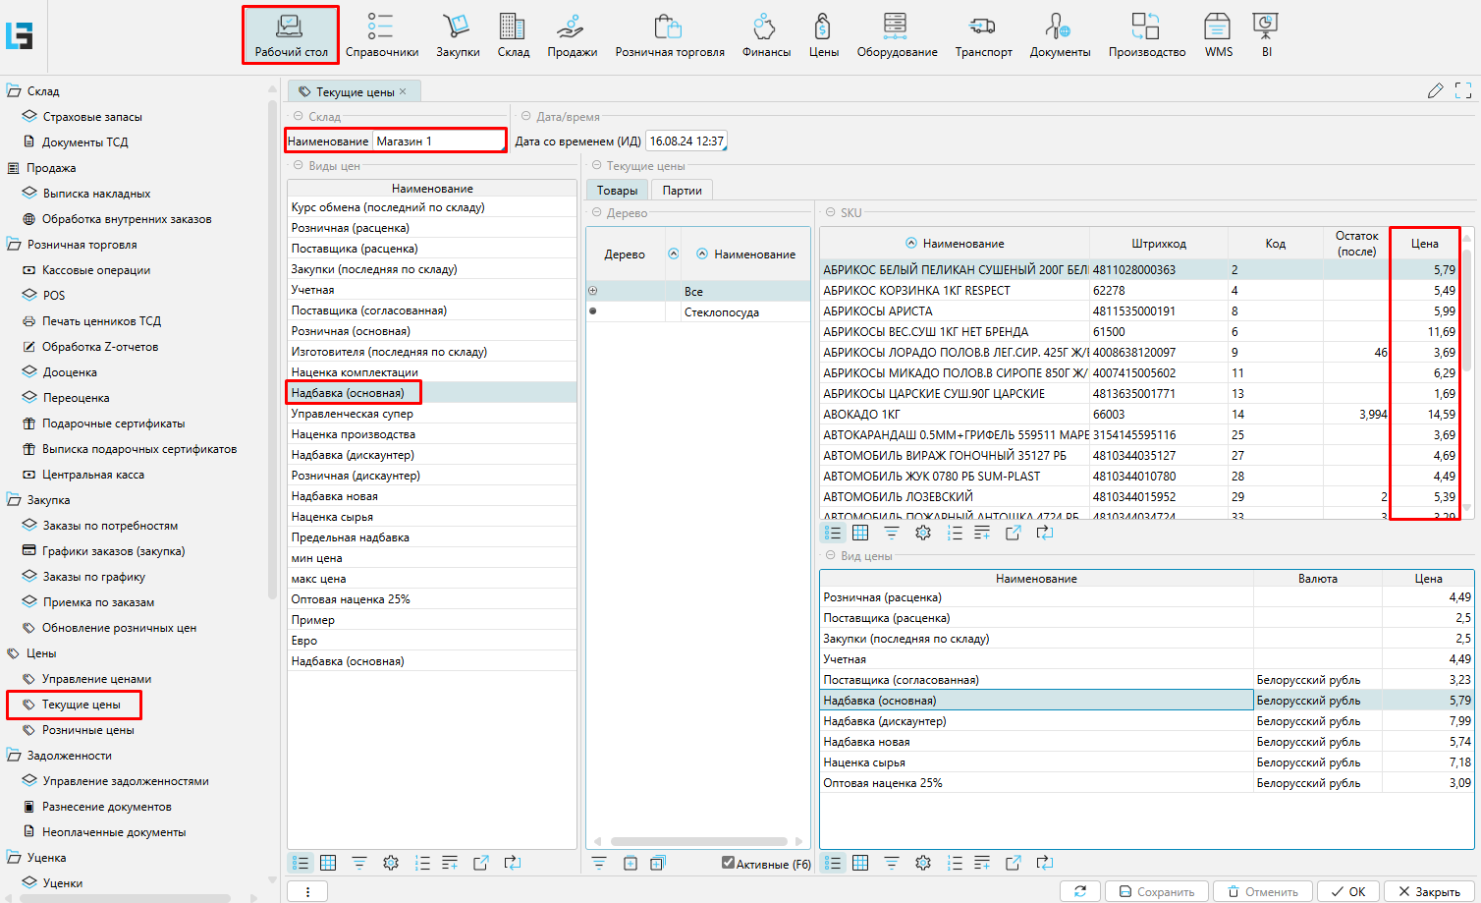This screenshot has height=903, width=1481.
Task: Collapse the Виды цен section
Action: tap(297, 166)
